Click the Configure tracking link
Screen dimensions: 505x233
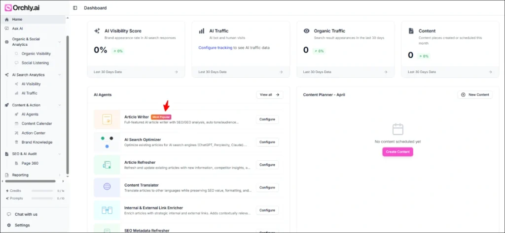point(215,48)
